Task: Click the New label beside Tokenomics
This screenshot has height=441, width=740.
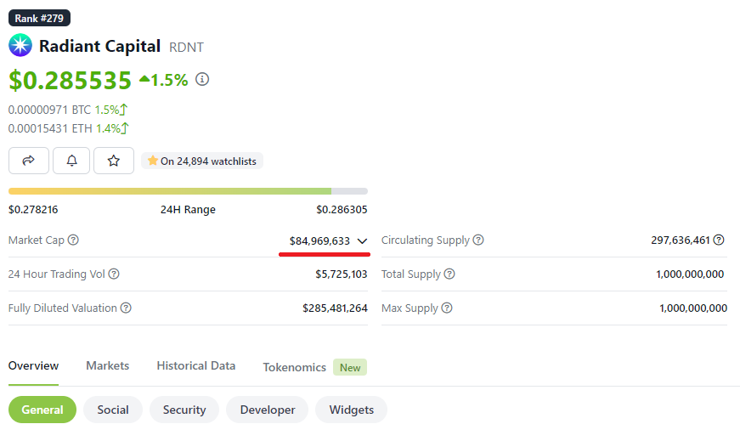Action: pos(350,367)
